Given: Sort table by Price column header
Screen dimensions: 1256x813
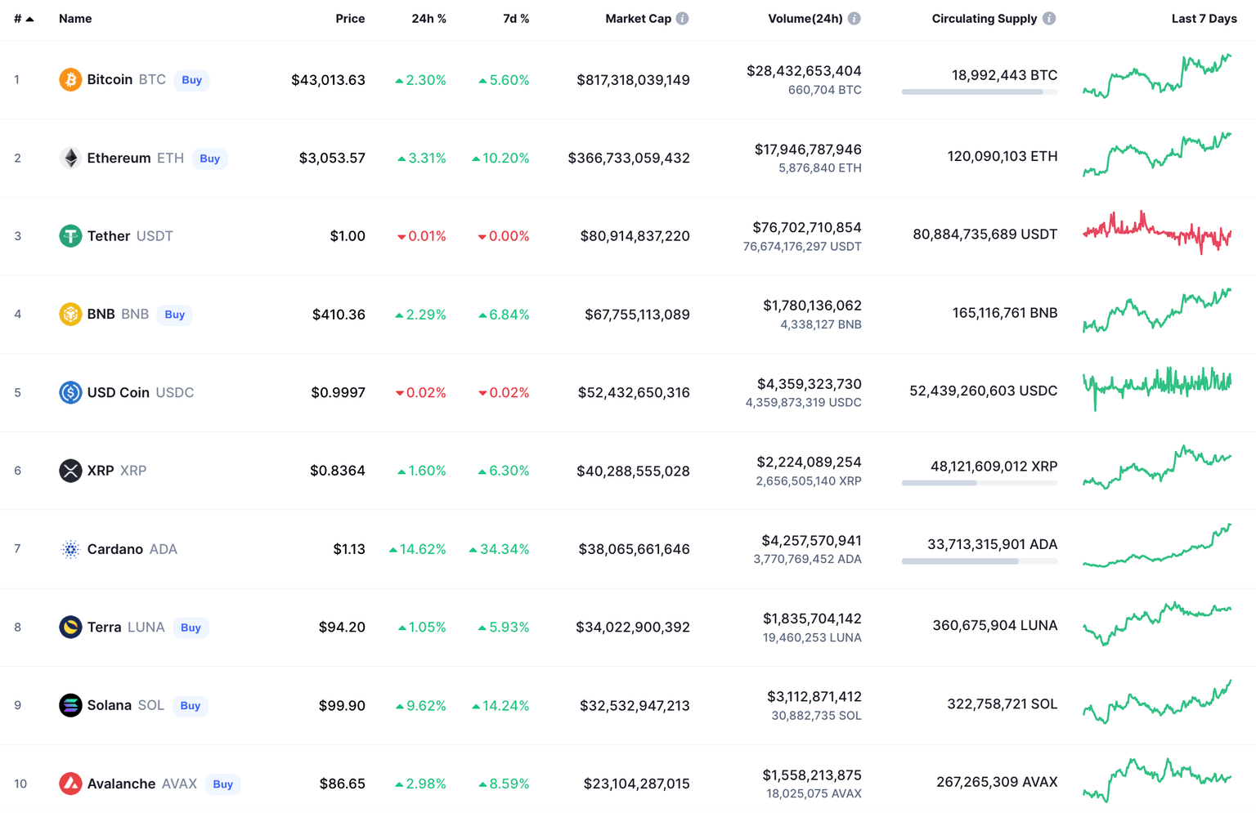Looking at the screenshot, I should 350,19.
